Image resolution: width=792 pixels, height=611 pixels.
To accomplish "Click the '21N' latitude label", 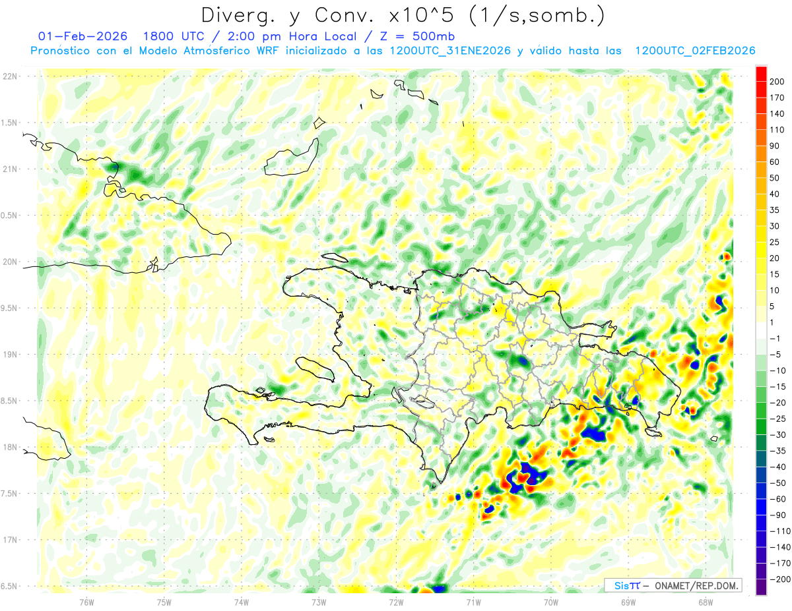I will click(x=11, y=169).
